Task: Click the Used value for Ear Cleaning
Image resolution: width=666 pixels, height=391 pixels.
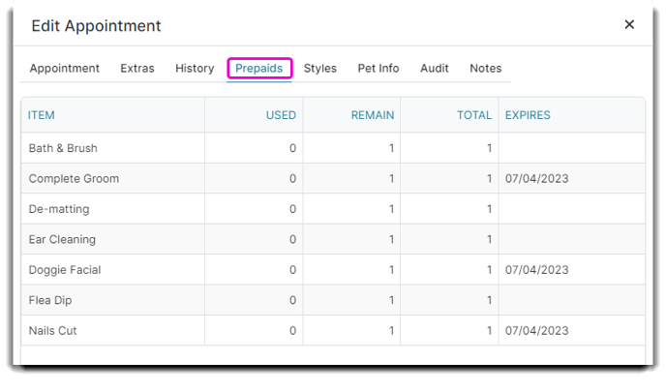Action: click(x=292, y=240)
